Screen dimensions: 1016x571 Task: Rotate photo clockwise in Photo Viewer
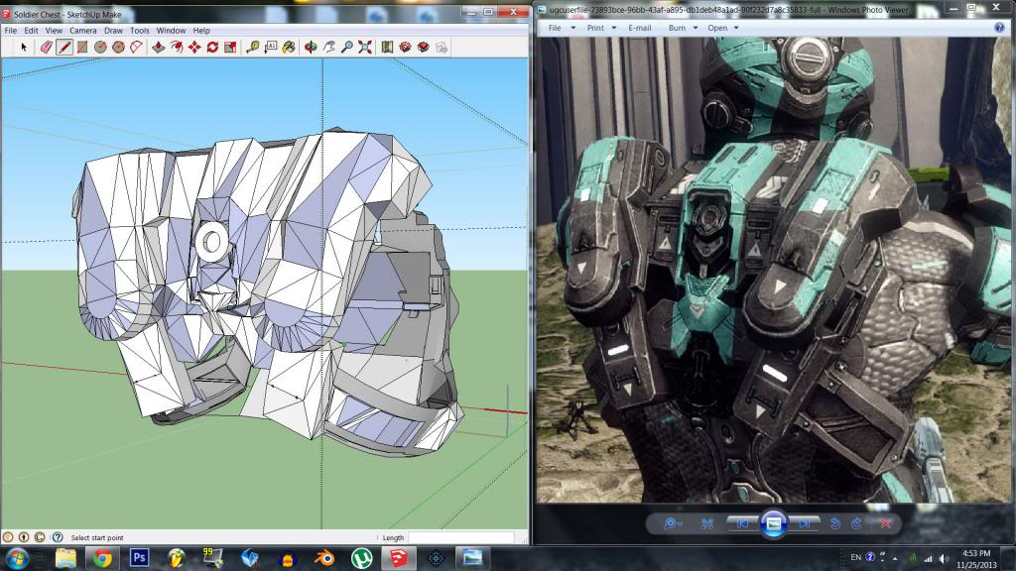[856, 523]
